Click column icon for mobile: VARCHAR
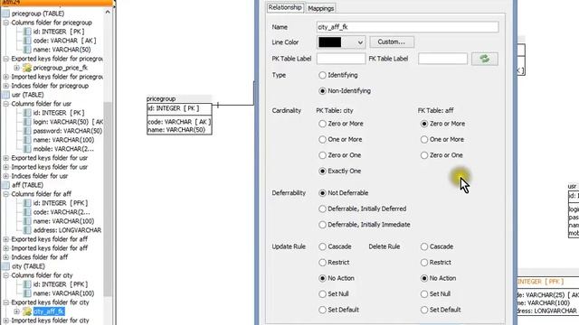This screenshot has height=325, width=579. [x=27, y=149]
